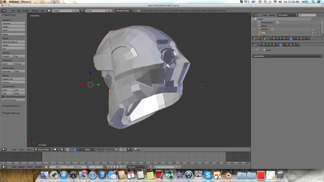Open the Texture tab in lower properties tab row
Image resolution: width=324 pixels, height=182 pixels.
[x=291, y=45]
